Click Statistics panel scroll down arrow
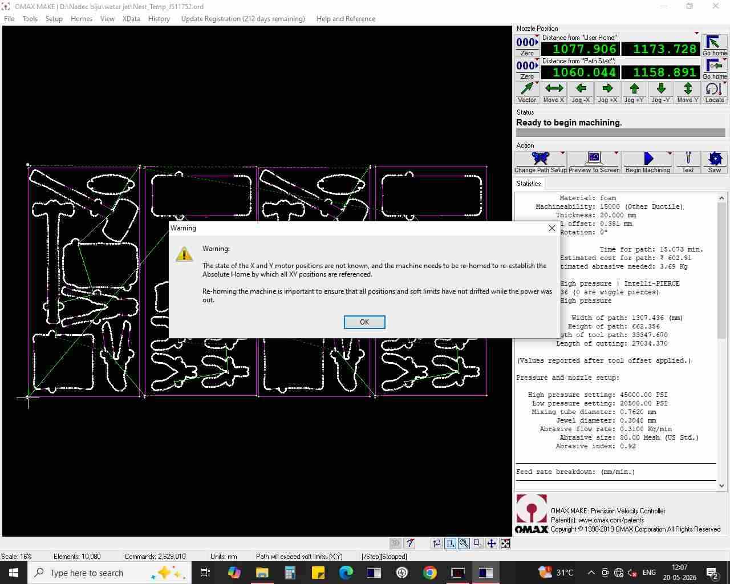730x584 pixels. pos(721,485)
